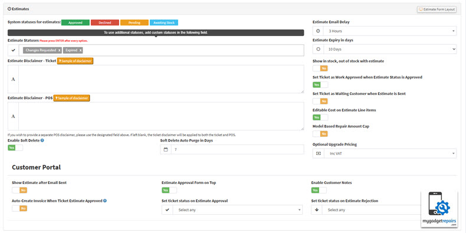Toggle Estimate Approval Form on Top
466x233 pixels.
coord(169,190)
